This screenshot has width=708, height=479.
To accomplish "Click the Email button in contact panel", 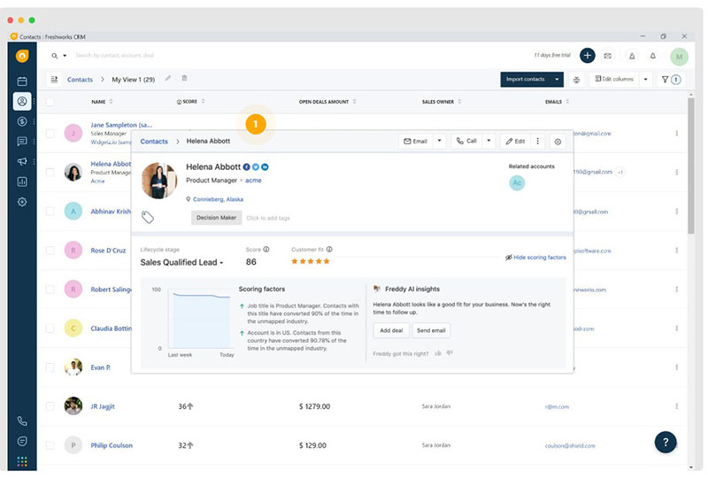I will [415, 141].
